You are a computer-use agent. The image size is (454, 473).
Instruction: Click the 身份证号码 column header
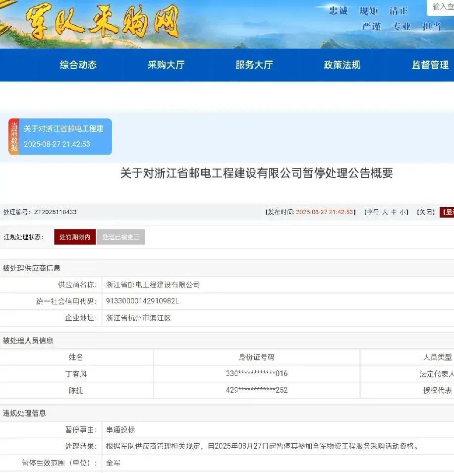257,357
